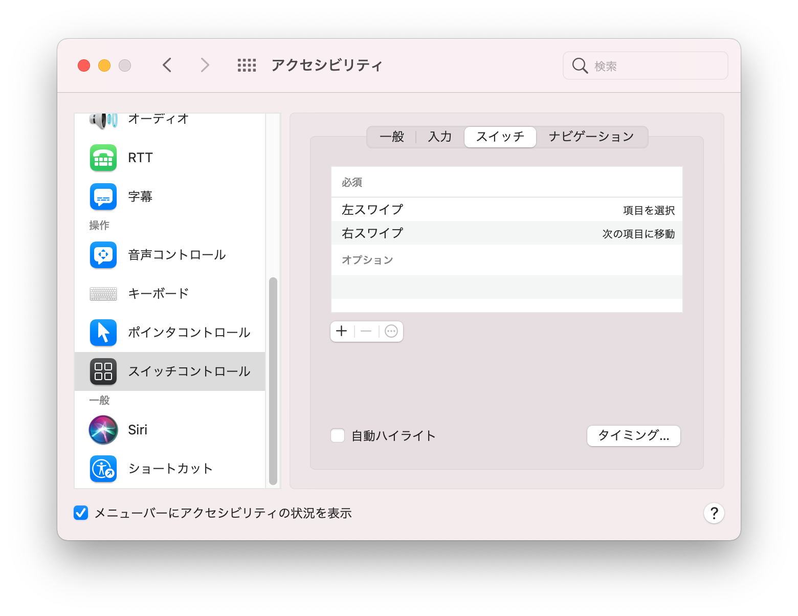798x616 pixels.
Task: Open ポインタコントロール settings
Action: click(x=189, y=332)
